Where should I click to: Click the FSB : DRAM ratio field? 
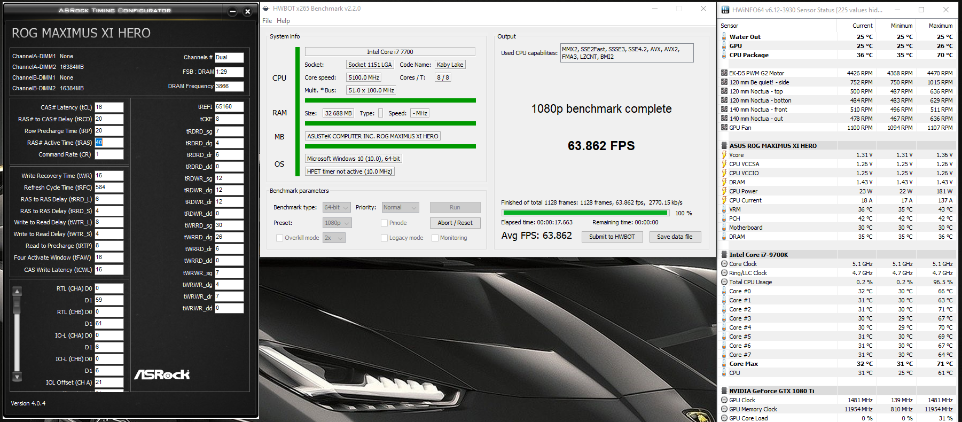pyautogui.click(x=229, y=72)
